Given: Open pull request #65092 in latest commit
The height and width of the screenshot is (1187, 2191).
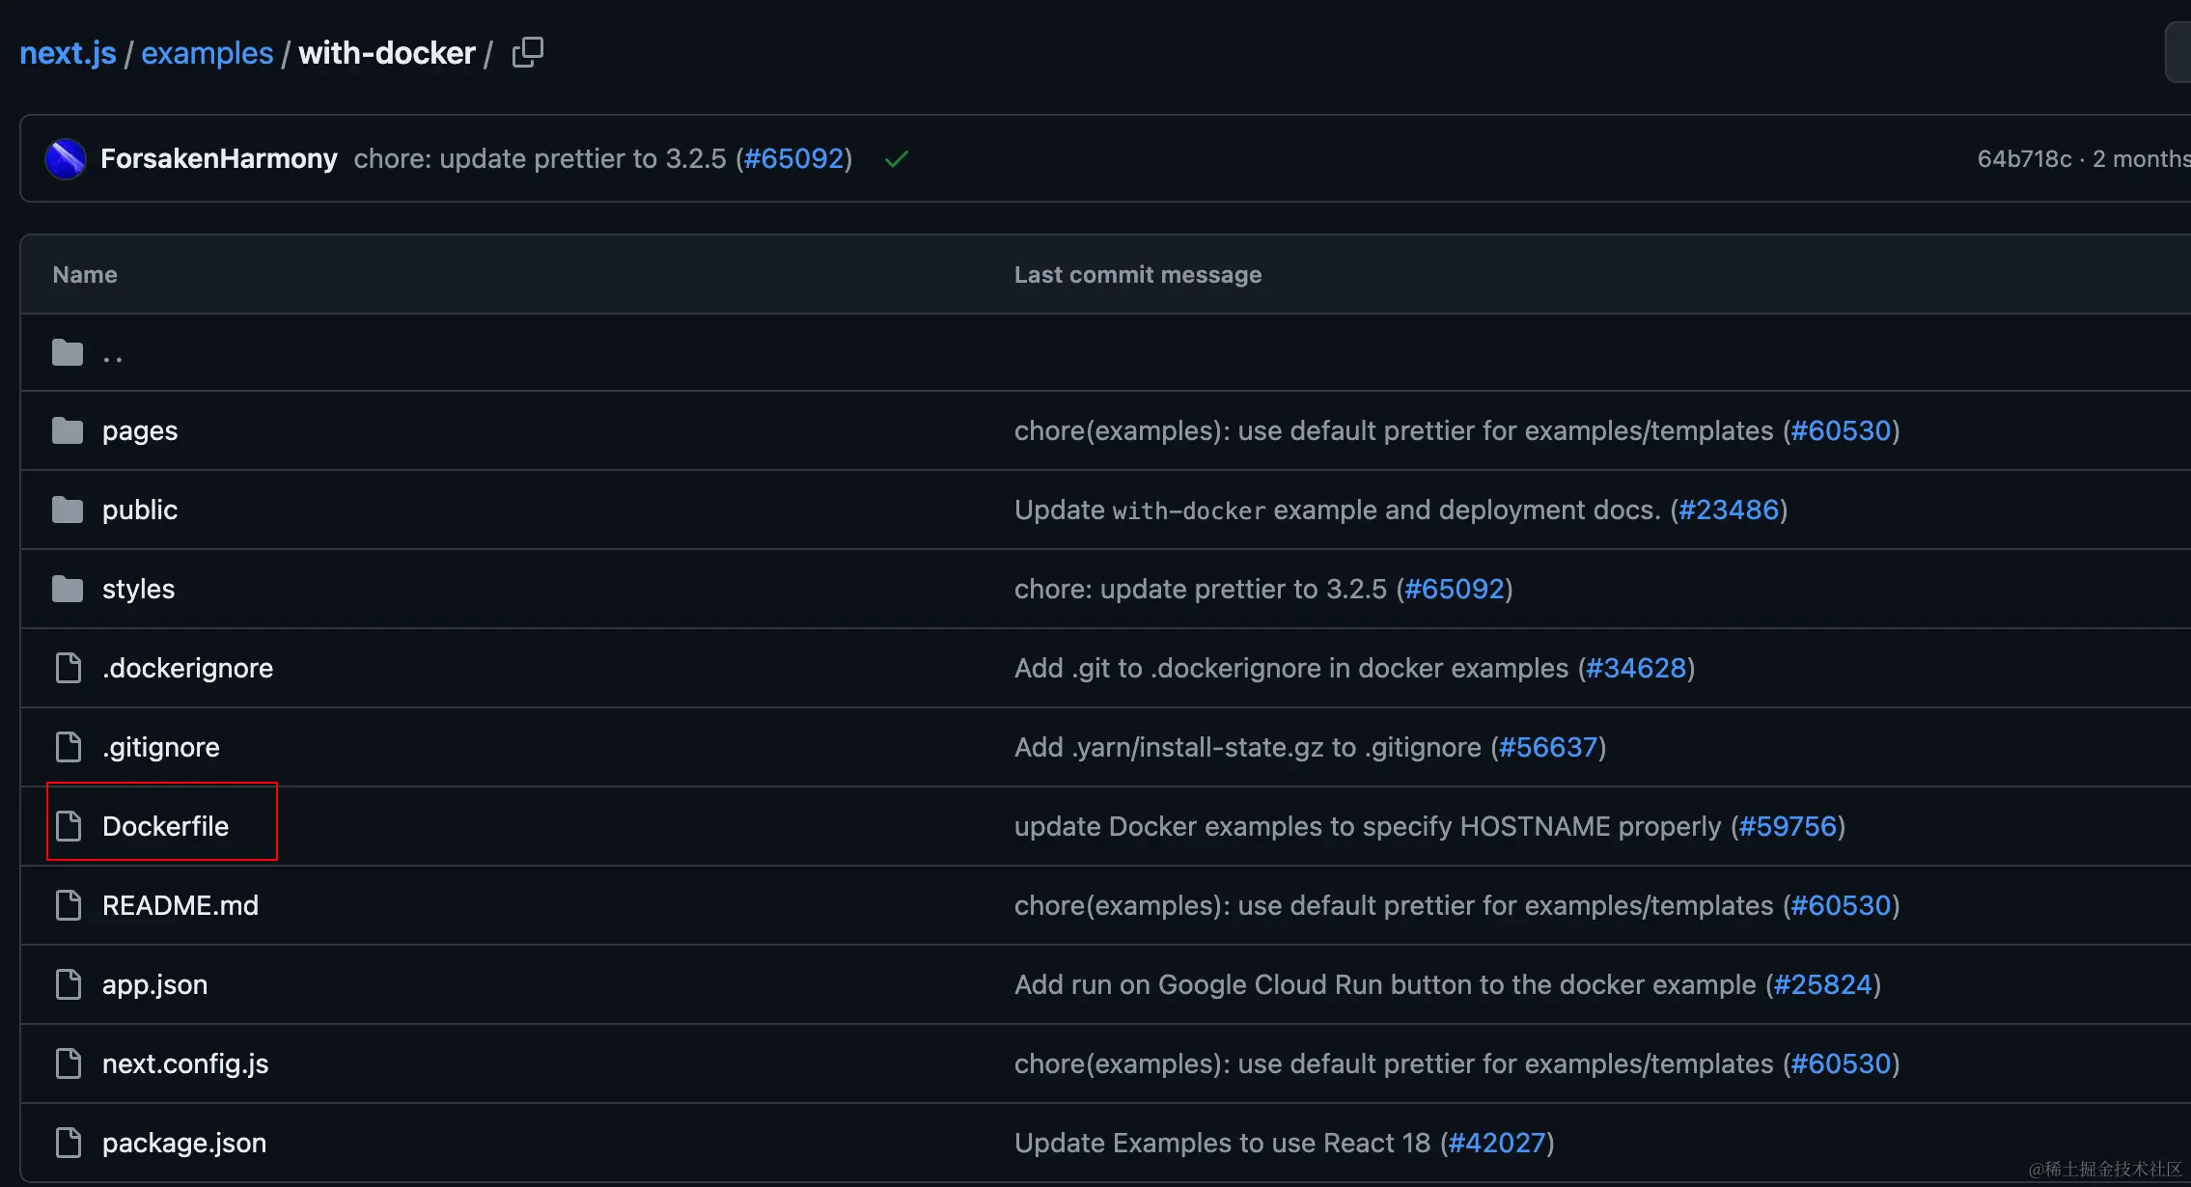Looking at the screenshot, I should [x=793, y=158].
